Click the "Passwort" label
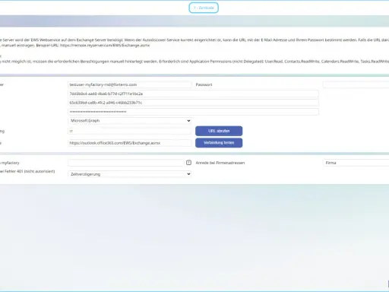 pos(204,84)
